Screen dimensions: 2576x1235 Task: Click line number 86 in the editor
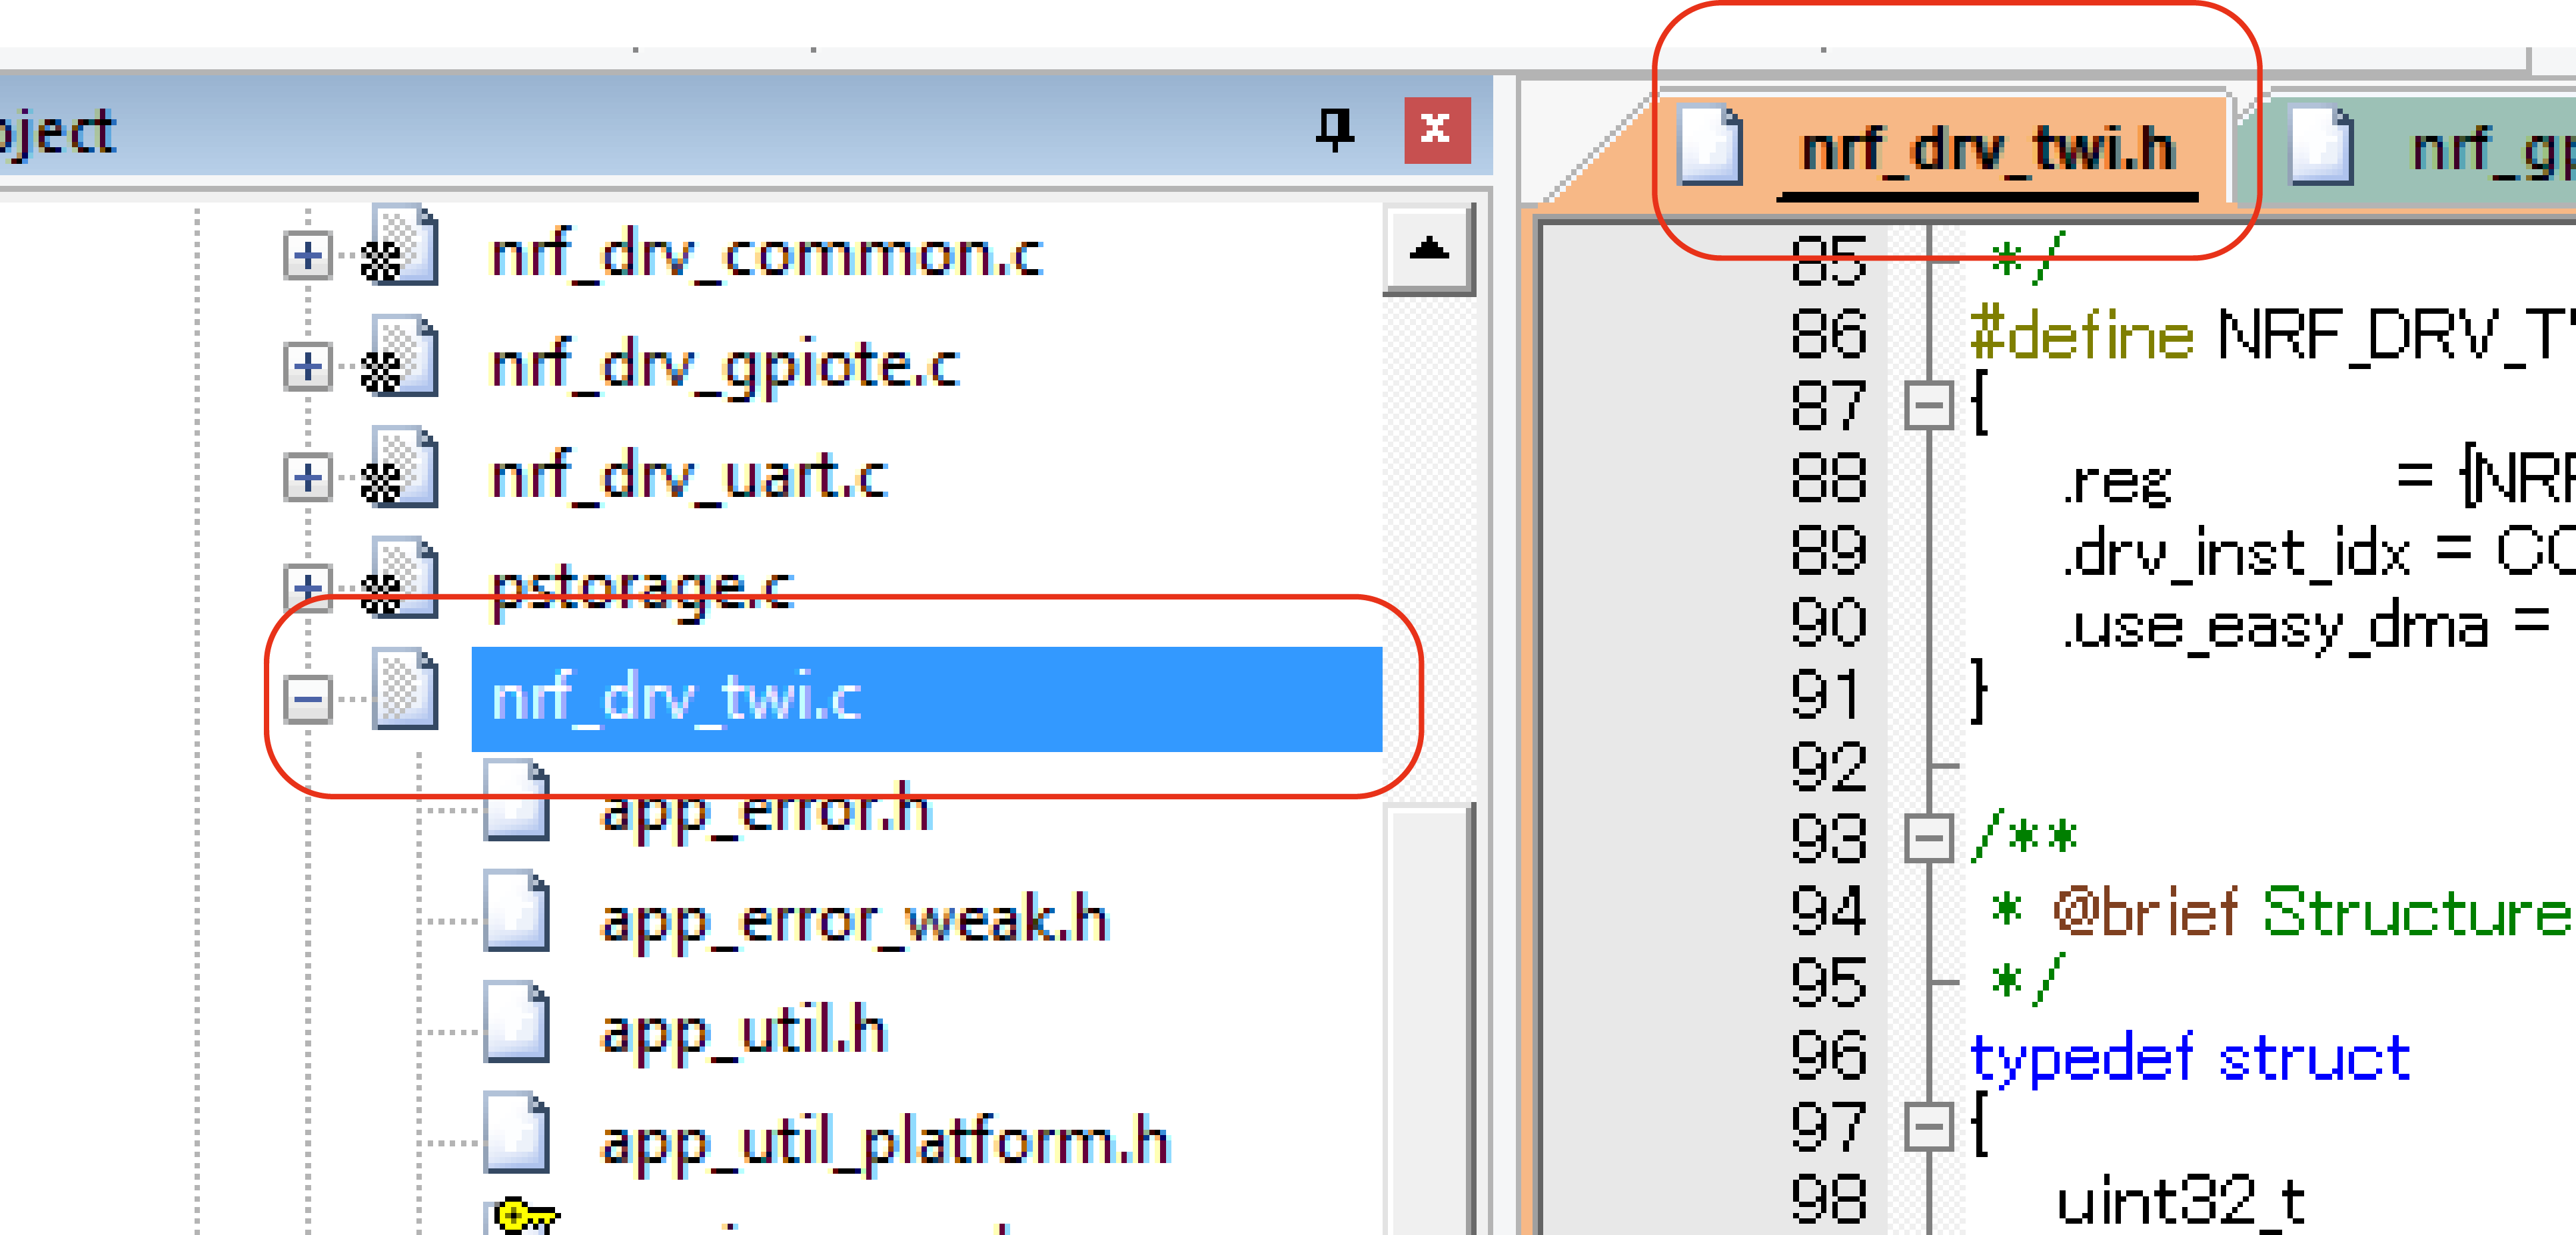[1829, 334]
